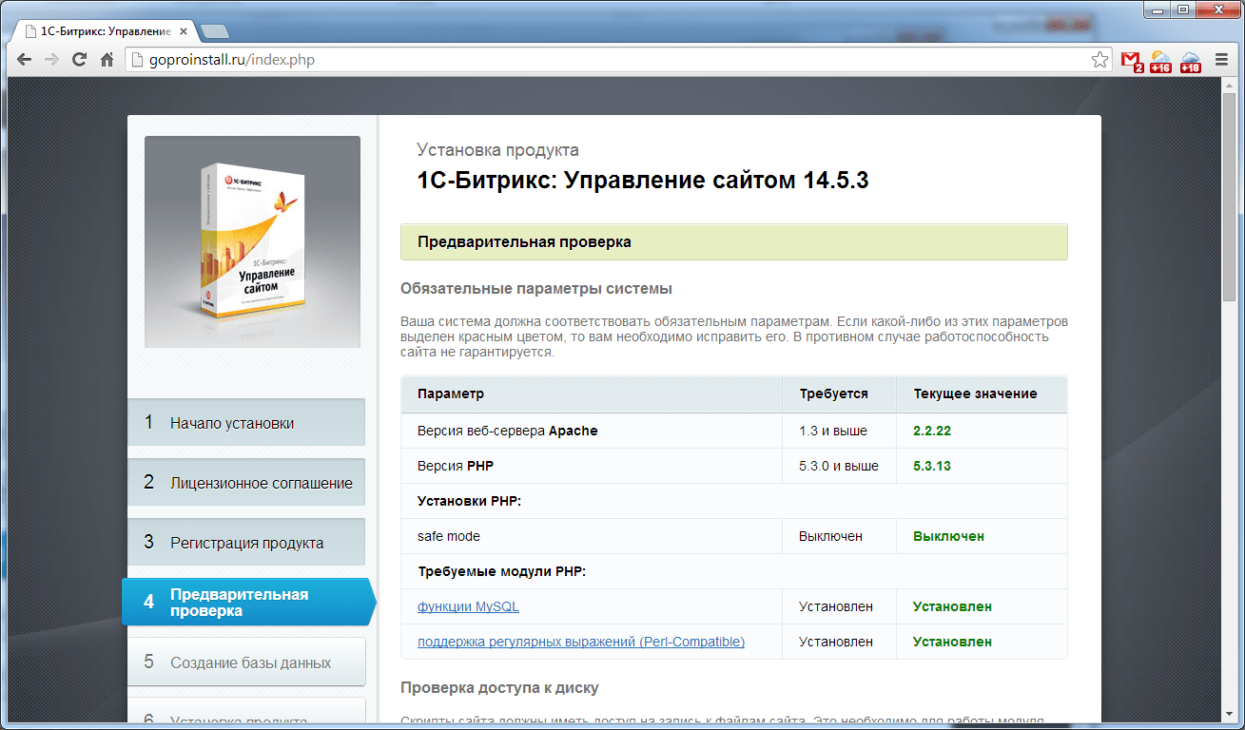Go back with the browser back arrow
Image resolution: width=1245 pixels, height=730 pixels.
click(24, 60)
